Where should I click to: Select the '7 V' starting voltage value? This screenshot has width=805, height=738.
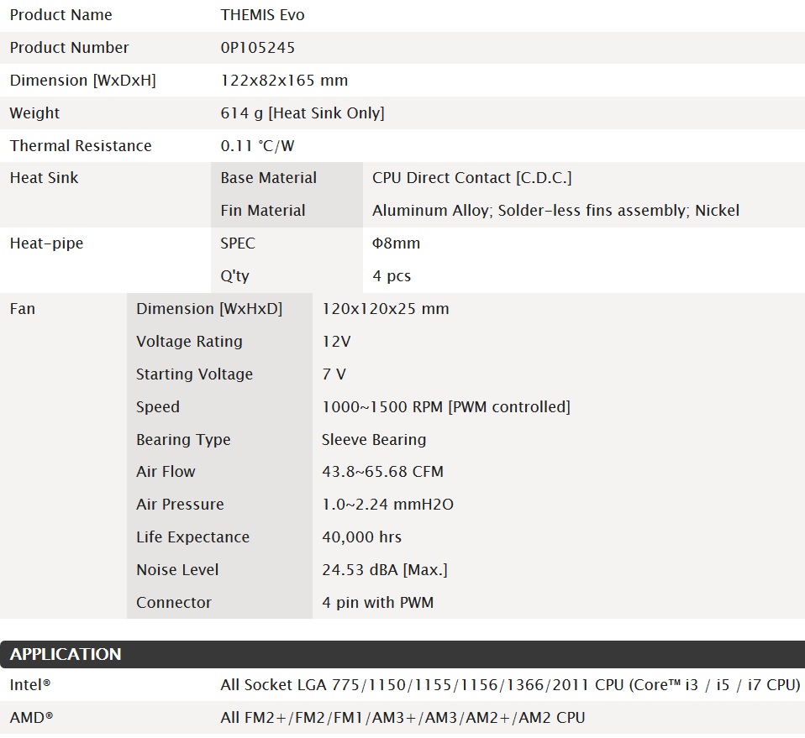[334, 374]
